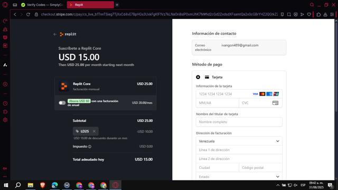Go back with the browser back arrow
The width and height of the screenshot is (338, 190).
point(15,14)
